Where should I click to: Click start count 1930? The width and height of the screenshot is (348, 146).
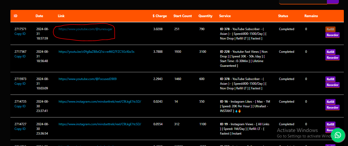tap(178, 52)
